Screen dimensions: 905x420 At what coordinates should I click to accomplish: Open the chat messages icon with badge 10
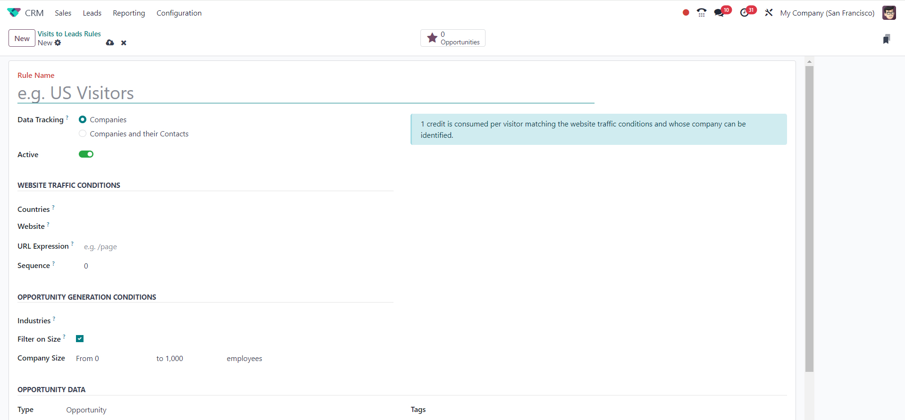[x=719, y=13]
